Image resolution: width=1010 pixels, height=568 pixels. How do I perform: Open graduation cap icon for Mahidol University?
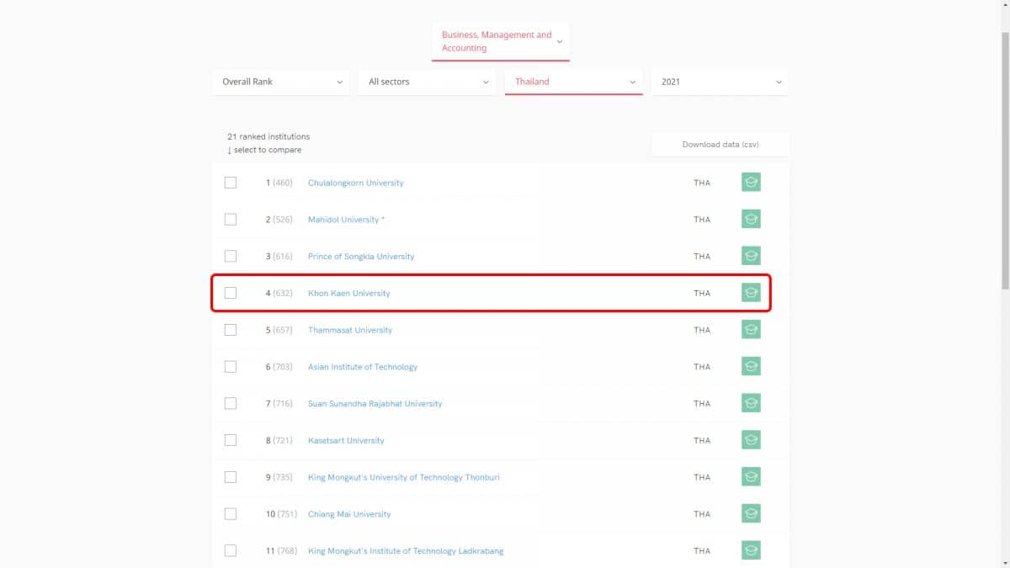point(751,220)
